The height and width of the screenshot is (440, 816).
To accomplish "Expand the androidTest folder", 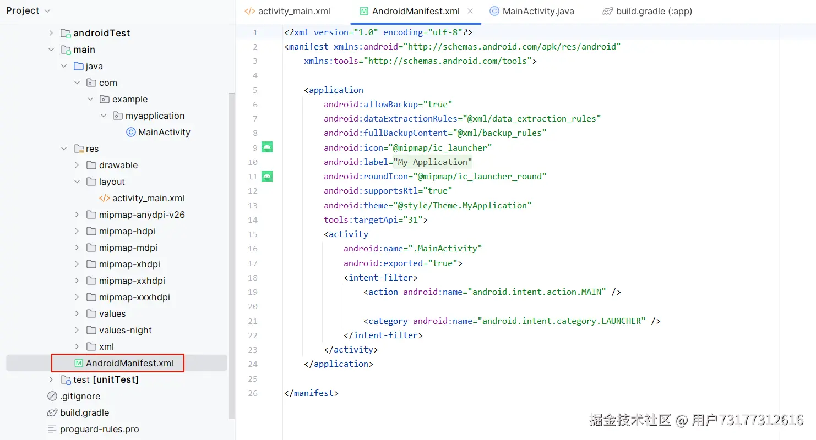I will tap(51, 33).
